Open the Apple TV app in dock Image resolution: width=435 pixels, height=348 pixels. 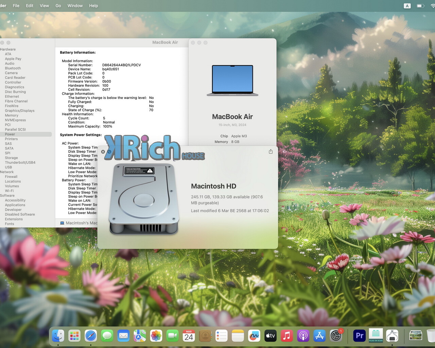click(x=271, y=336)
